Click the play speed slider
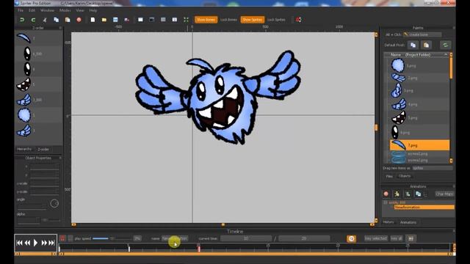Screen dimensions: 470x264 [112, 238]
